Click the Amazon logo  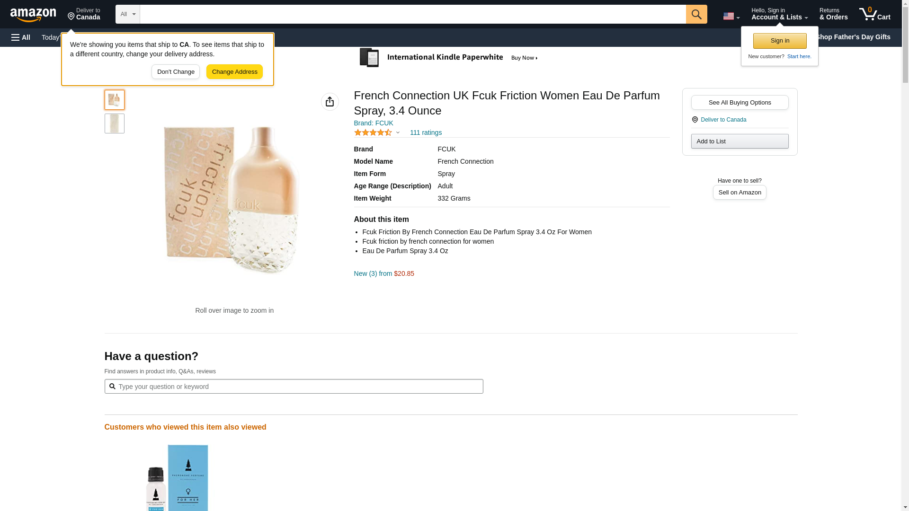coord(33,15)
